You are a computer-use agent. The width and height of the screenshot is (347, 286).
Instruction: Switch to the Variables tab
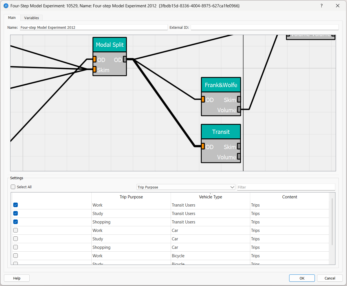[x=32, y=18]
